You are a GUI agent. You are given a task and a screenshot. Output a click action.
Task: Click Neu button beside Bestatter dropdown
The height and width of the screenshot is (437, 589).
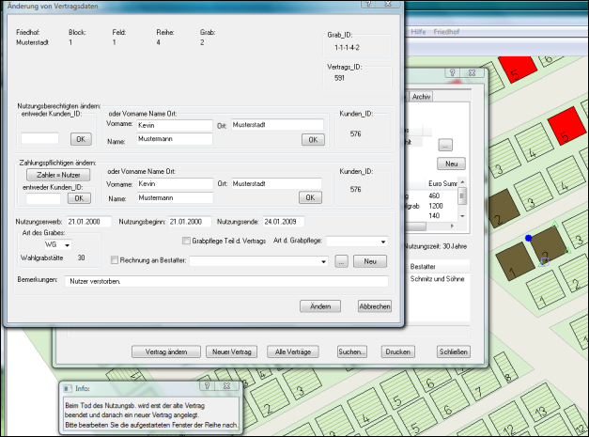pos(370,261)
